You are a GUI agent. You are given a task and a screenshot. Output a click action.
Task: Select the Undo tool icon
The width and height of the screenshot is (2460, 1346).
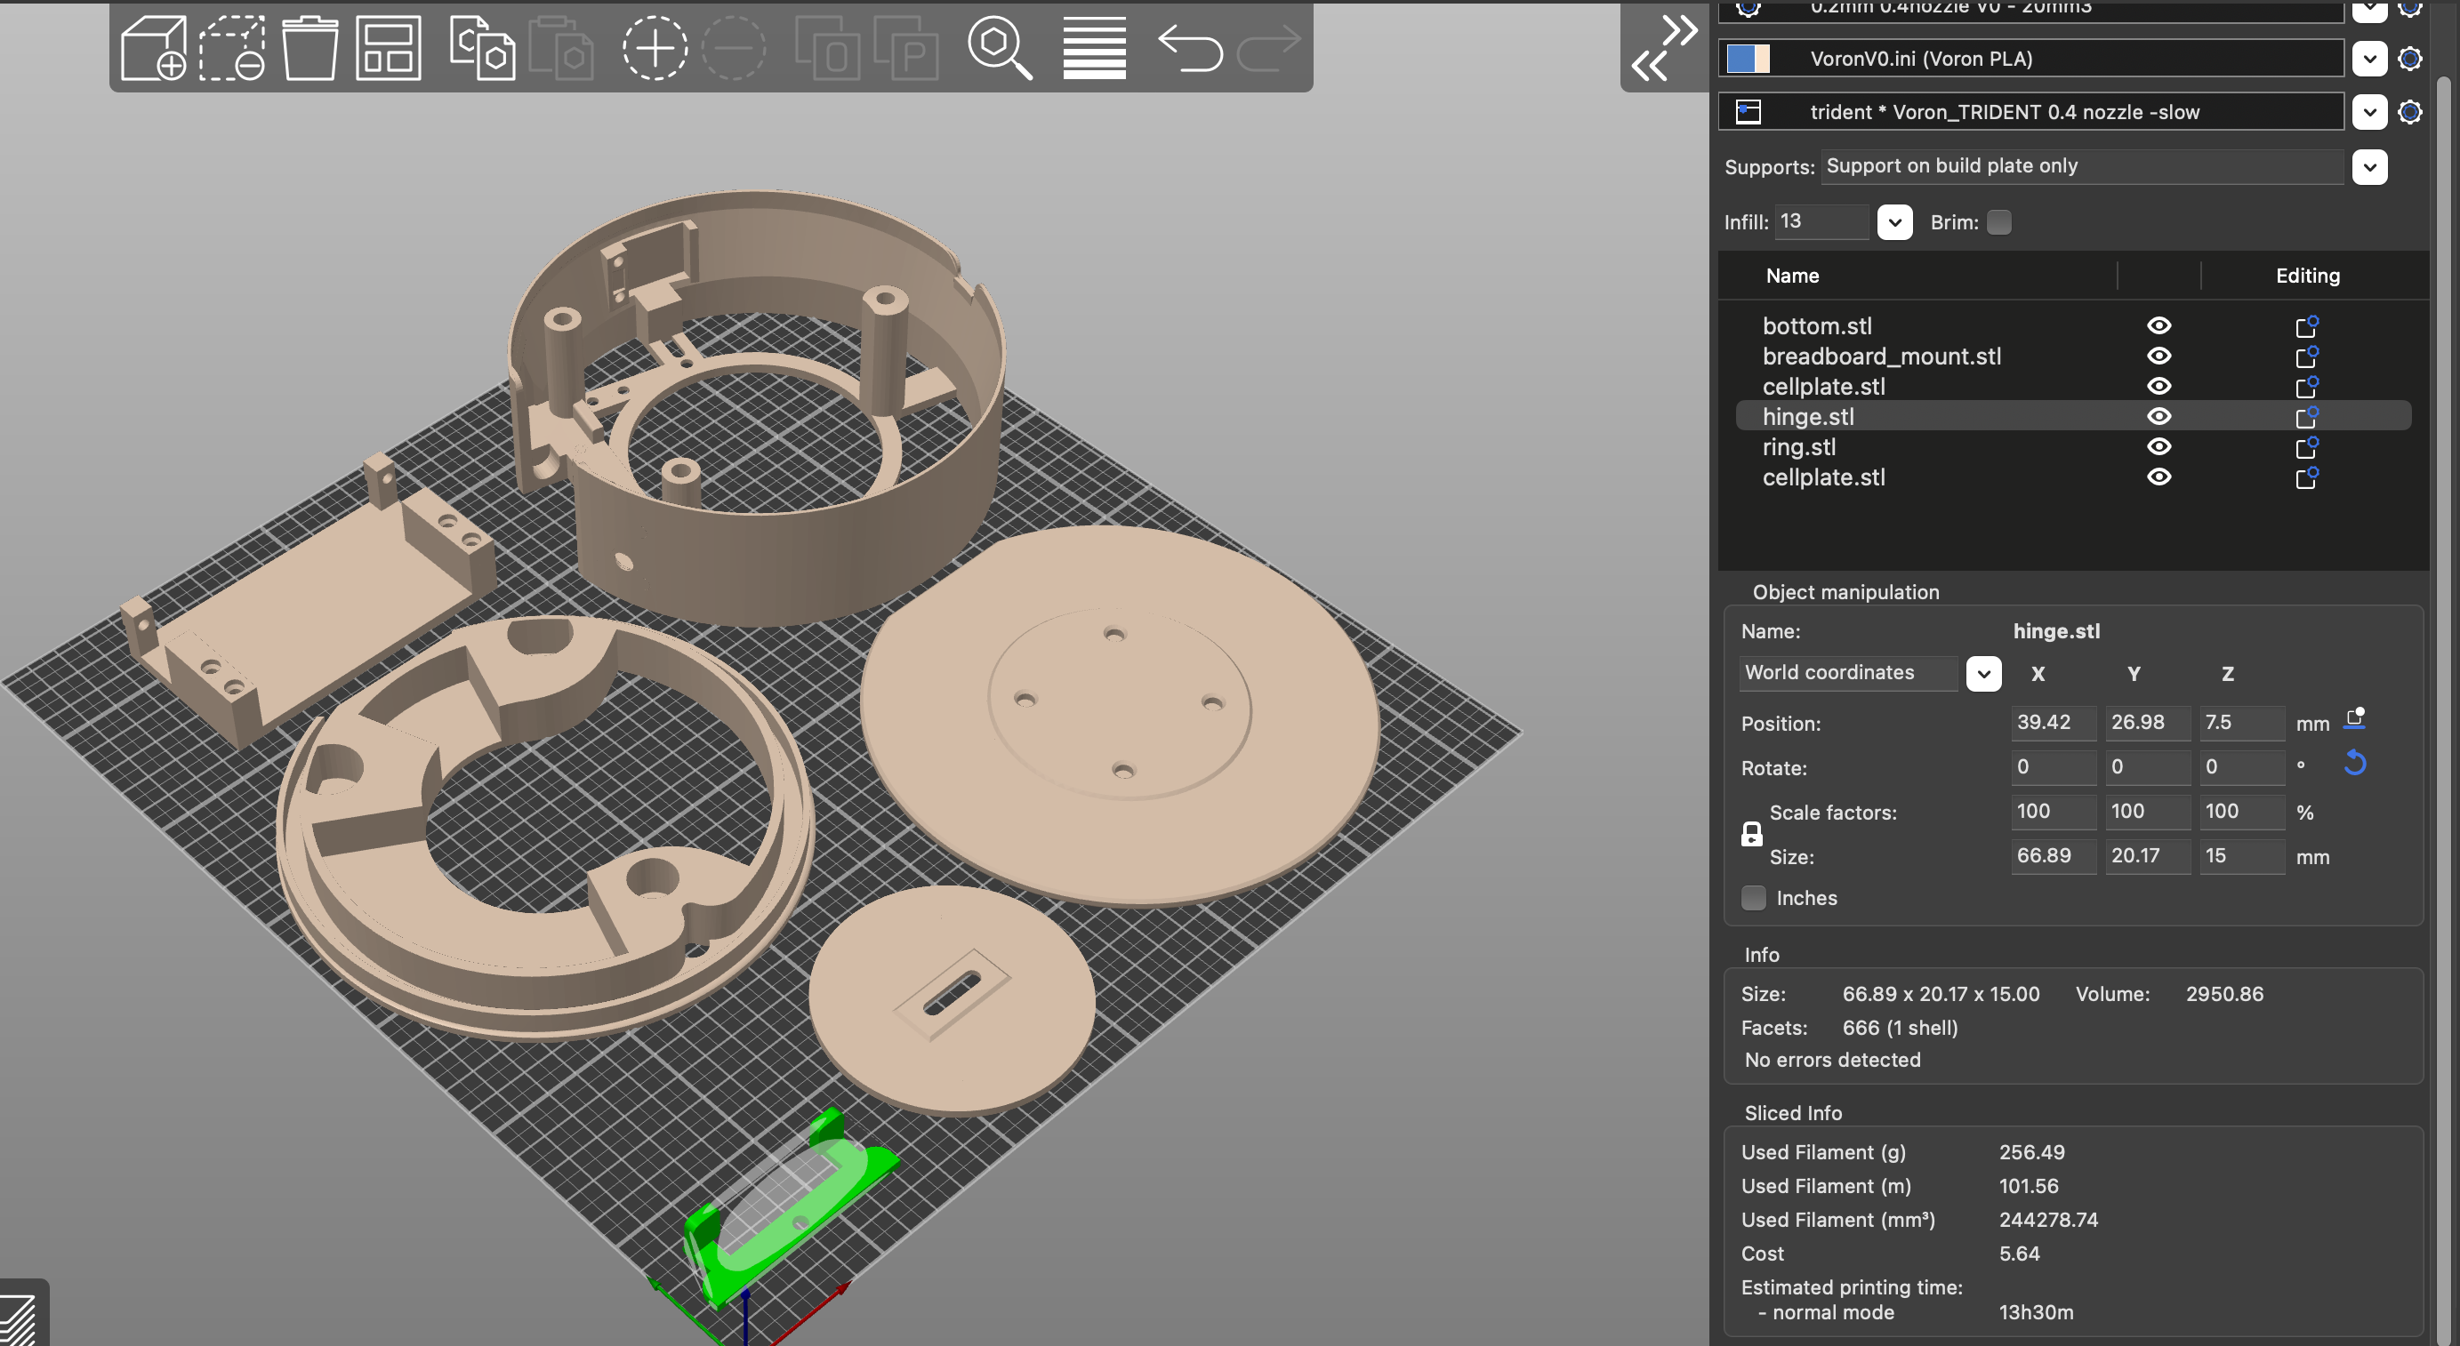tap(1190, 44)
